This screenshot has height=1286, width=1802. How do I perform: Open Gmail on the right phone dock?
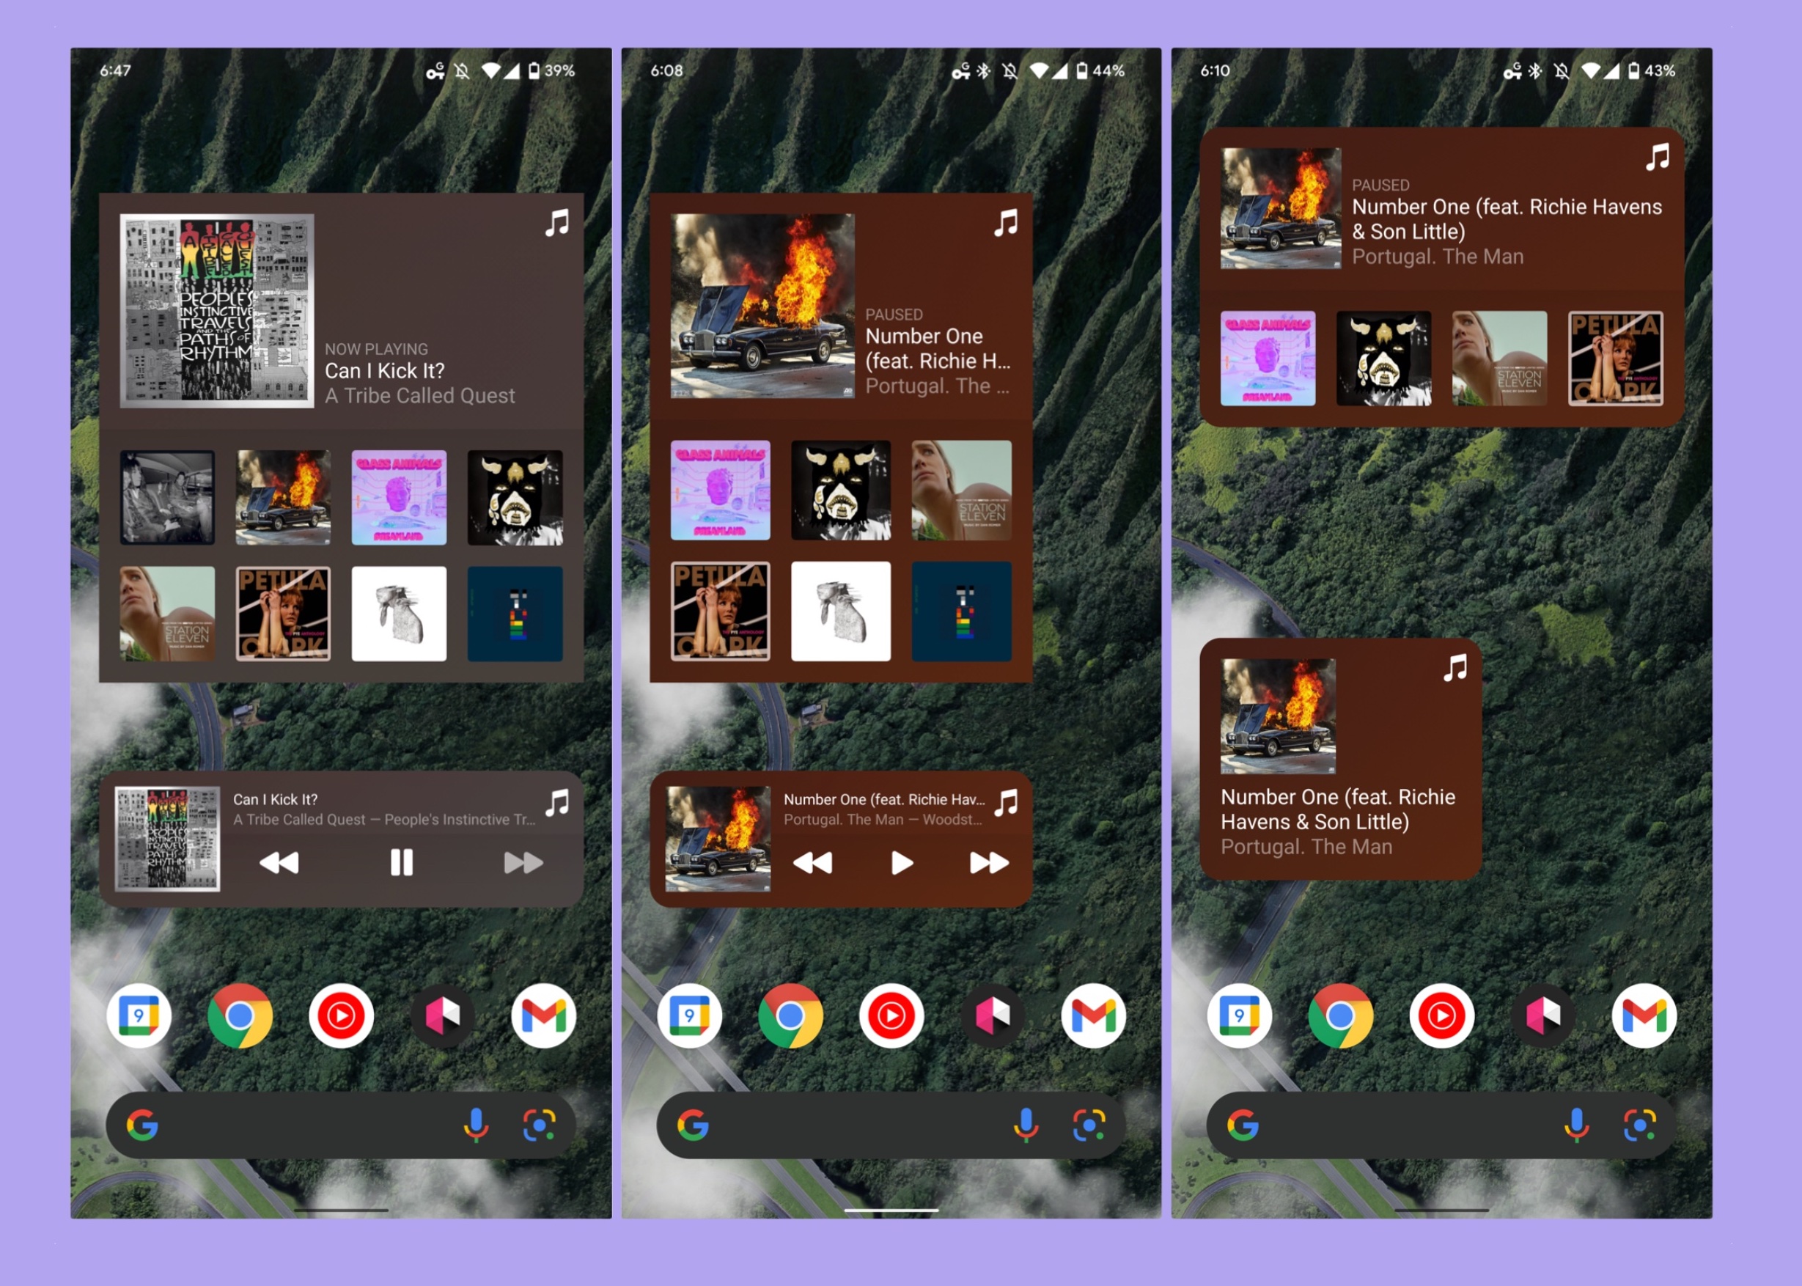coord(1644,1015)
